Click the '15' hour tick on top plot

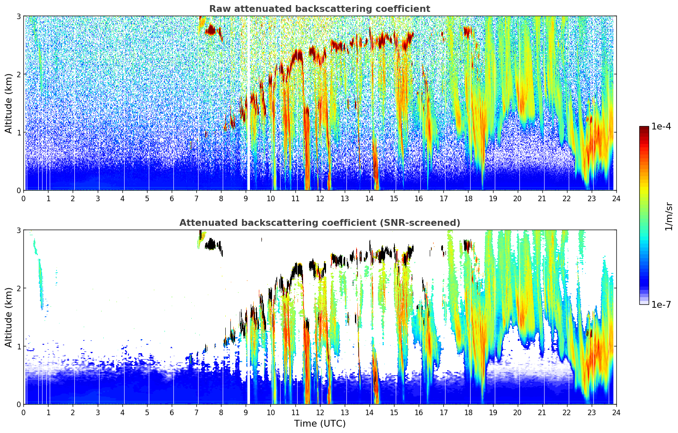point(394,198)
